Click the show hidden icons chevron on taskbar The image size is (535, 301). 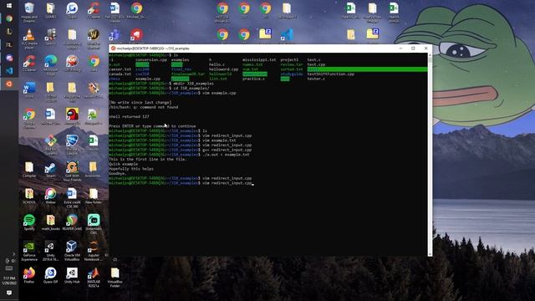coord(13,254)
